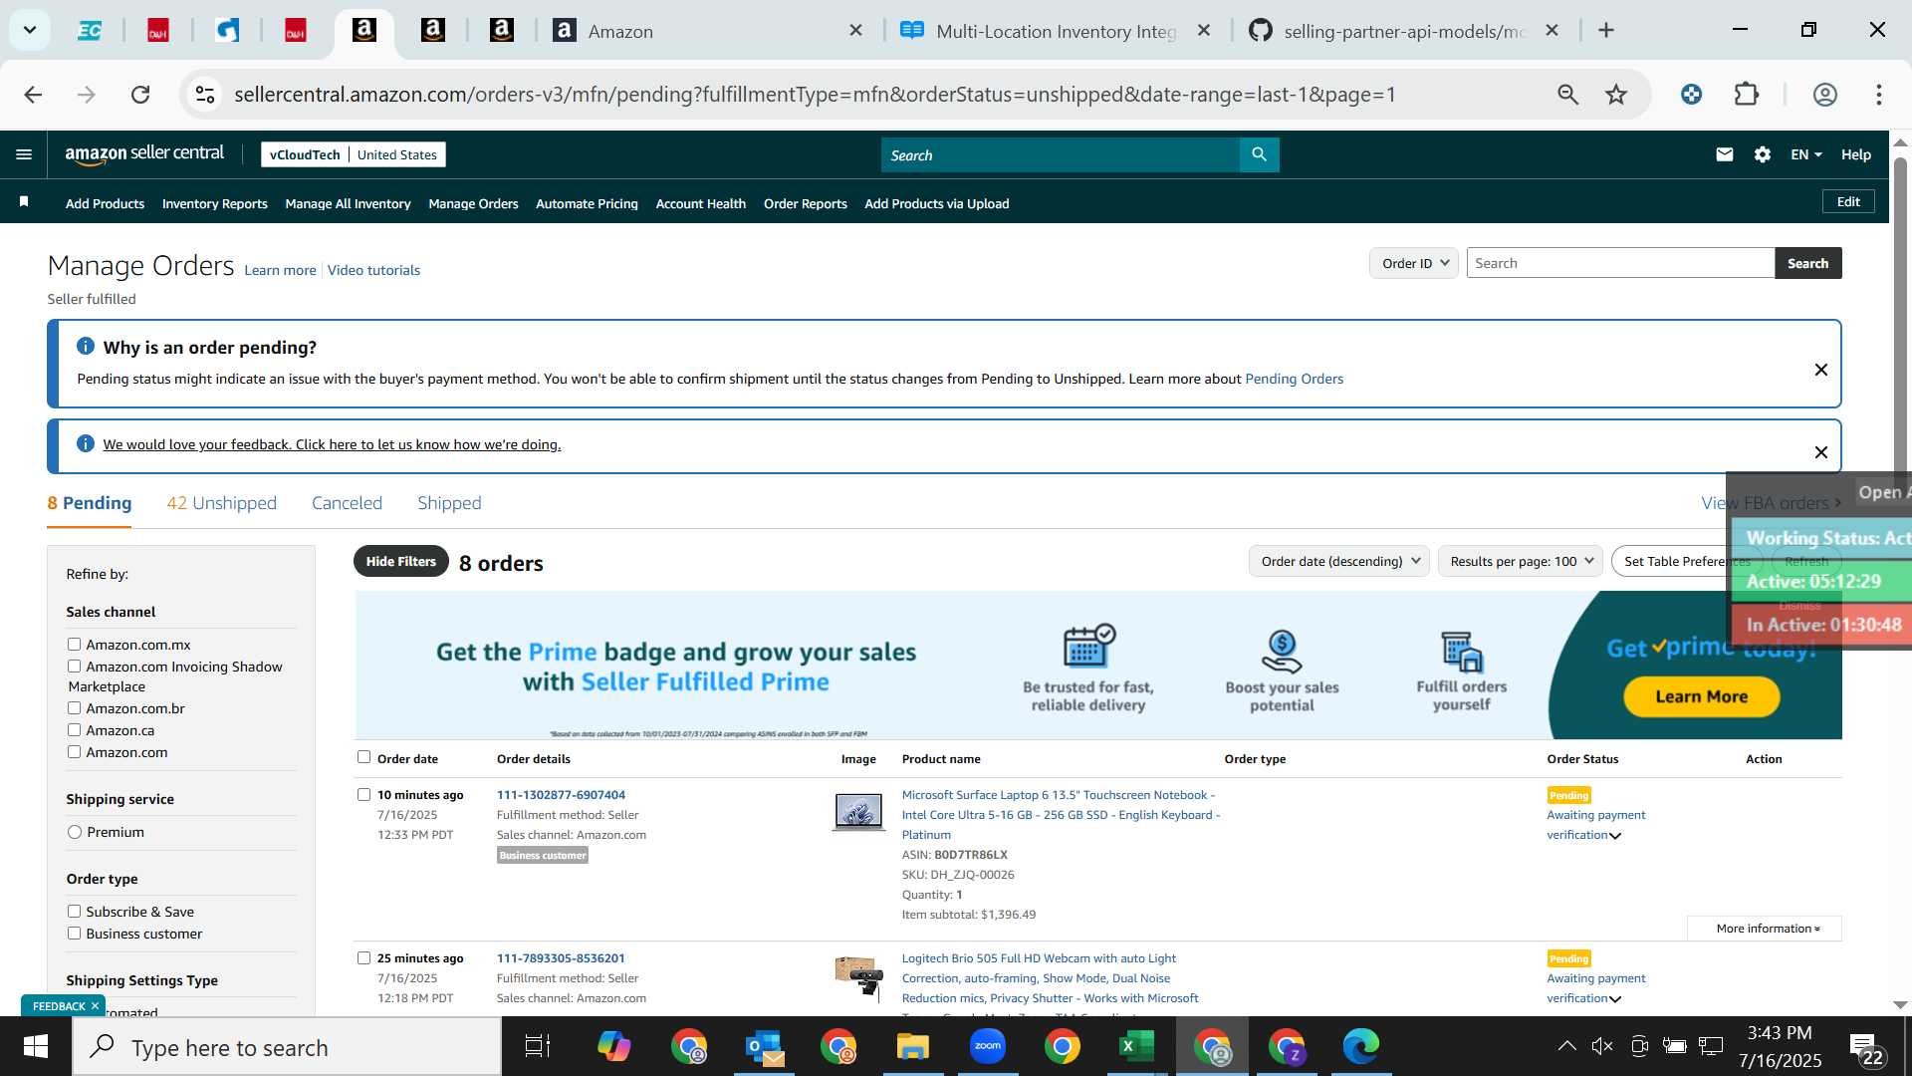This screenshot has width=1912, height=1076.
Task: Open the Order ID search type dropdown
Action: point(1413,263)
